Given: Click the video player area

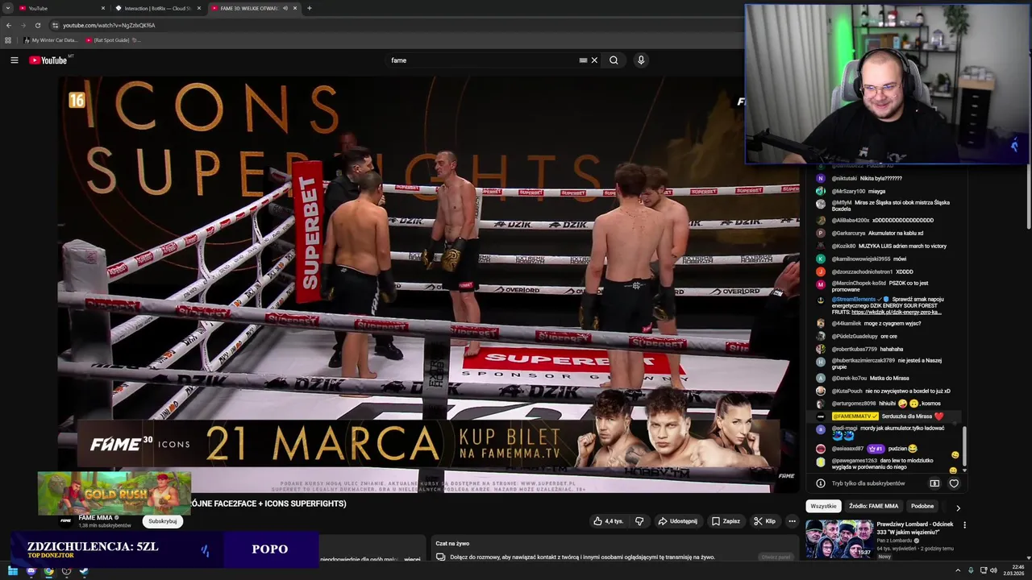Looking at the screenshot, I should pos(428,284).
